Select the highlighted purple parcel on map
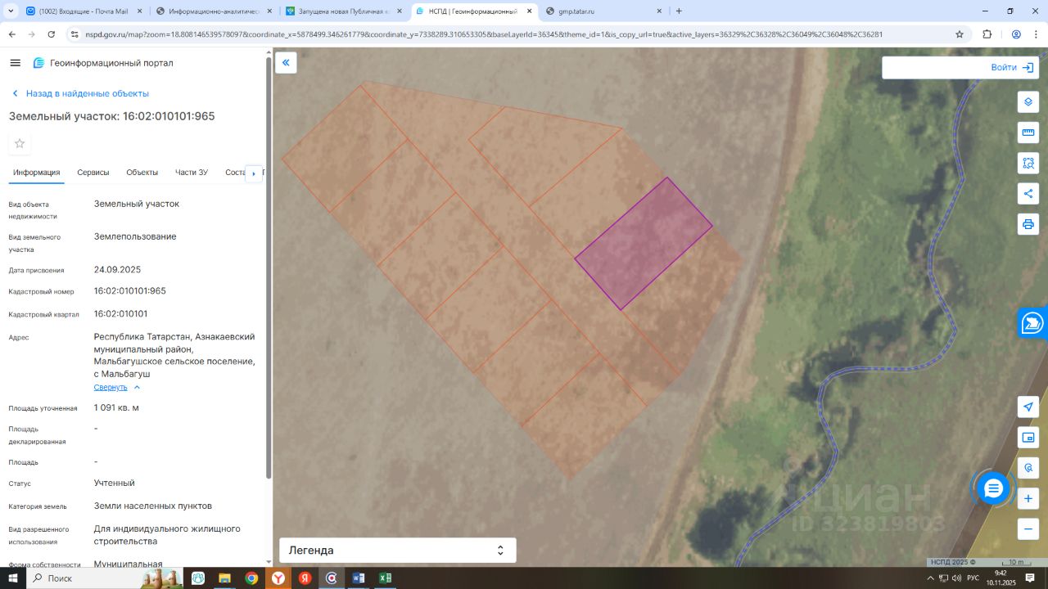The height and width of the screenshot is (589, 1048). coord(644,244)
